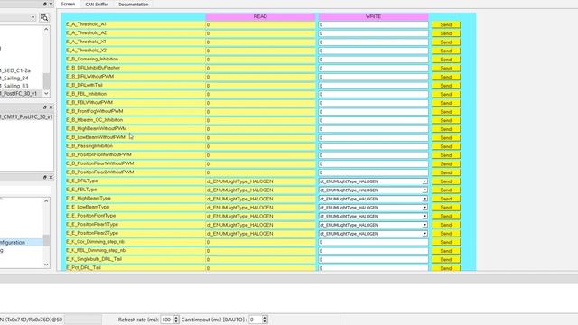Image resolution: width=578 pixels, height=325 pixels.
Task: Send the E_E_PositionRear2Type value
Action: point(445,234)
